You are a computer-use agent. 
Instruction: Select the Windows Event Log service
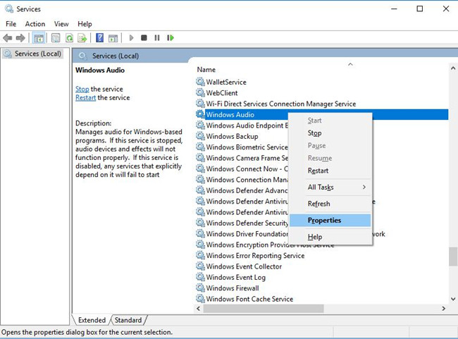pyautogui.click(x=236, y=277)
